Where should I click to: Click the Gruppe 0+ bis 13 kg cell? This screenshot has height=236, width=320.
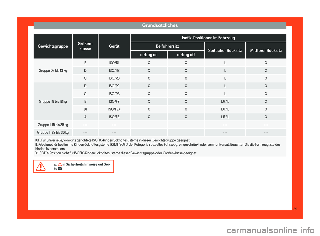tap(53, 71)
